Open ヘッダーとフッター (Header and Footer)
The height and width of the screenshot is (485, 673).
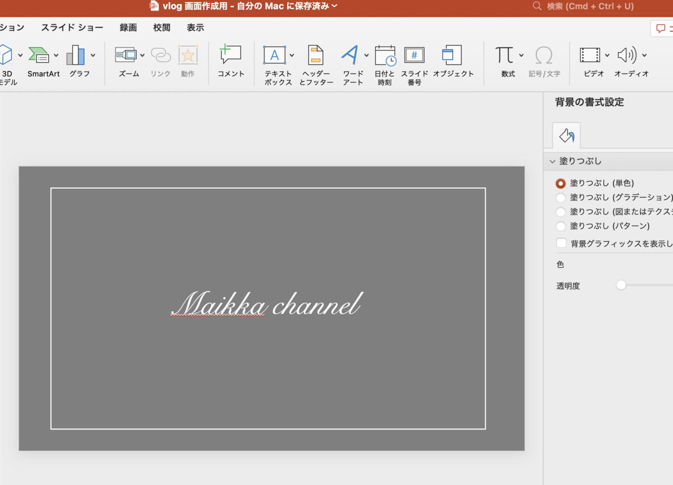point(316,55)
